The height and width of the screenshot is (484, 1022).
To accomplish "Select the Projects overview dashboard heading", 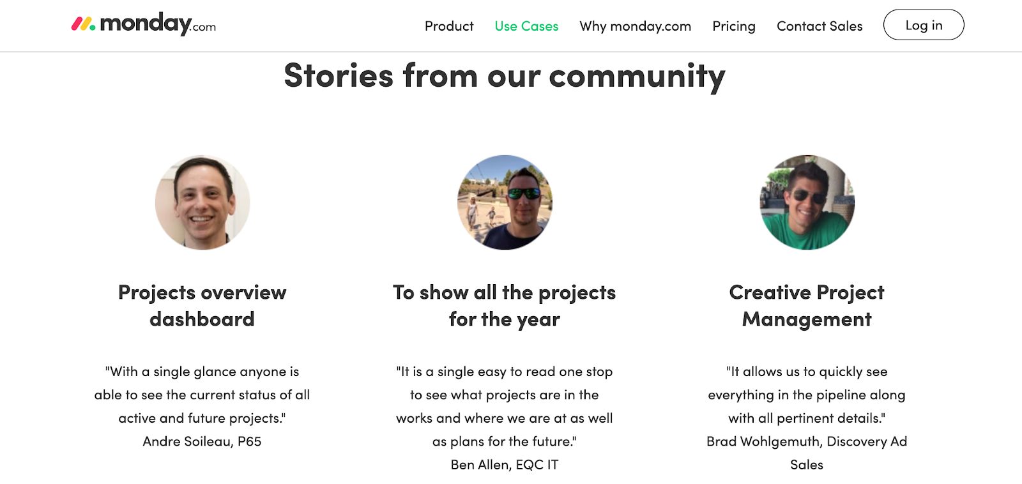I will click(x=202, y=305).
